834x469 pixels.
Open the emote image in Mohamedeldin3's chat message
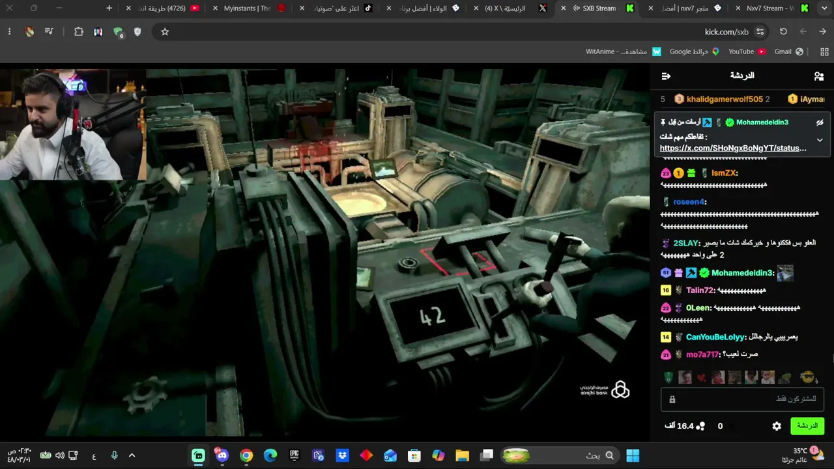pyautogui.click(x=785, y=274)
